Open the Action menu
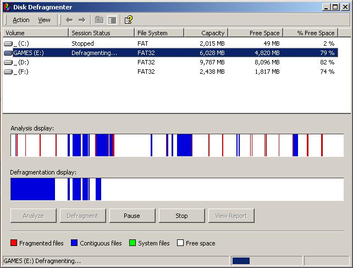353x268 pixels. coord(21,20)
